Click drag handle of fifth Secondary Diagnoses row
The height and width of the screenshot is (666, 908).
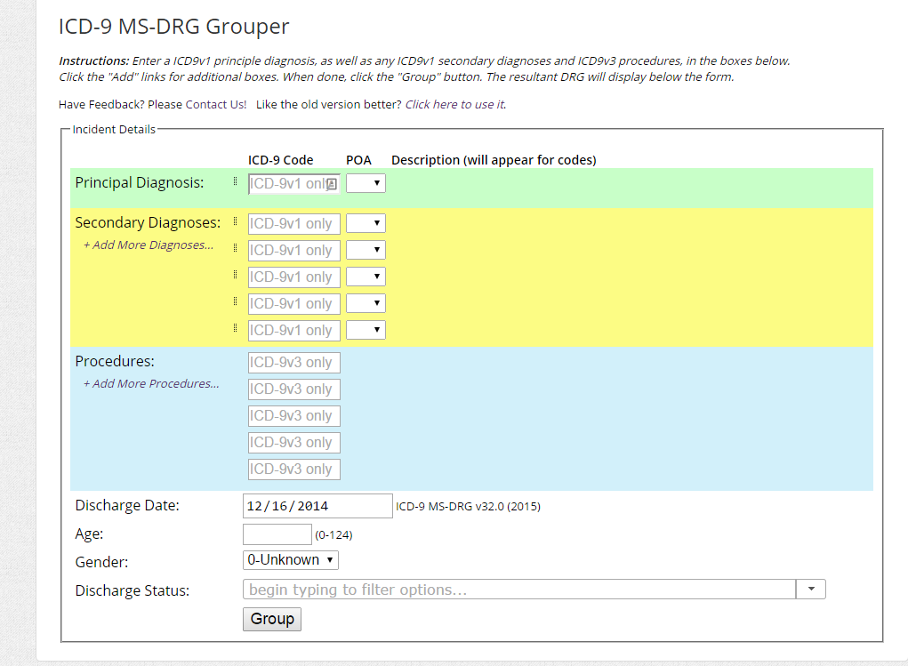[x=235, y=329]
